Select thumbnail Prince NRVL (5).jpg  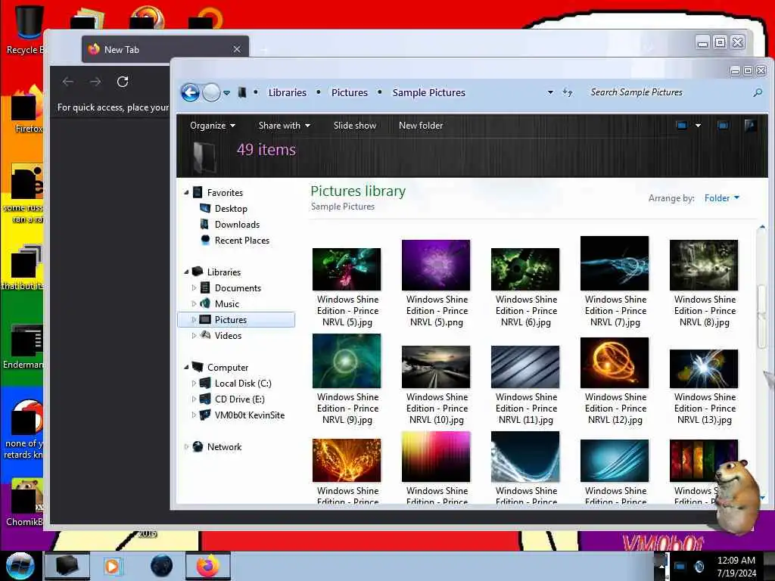pyautogui.click(x=347, y=269)
